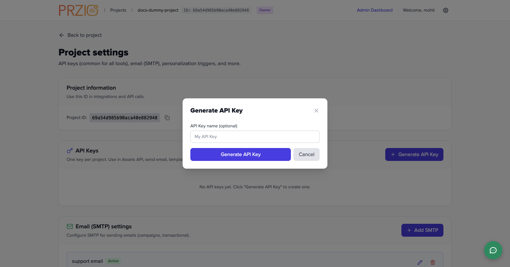Click the API Key name input field

[x=255, y=136]
